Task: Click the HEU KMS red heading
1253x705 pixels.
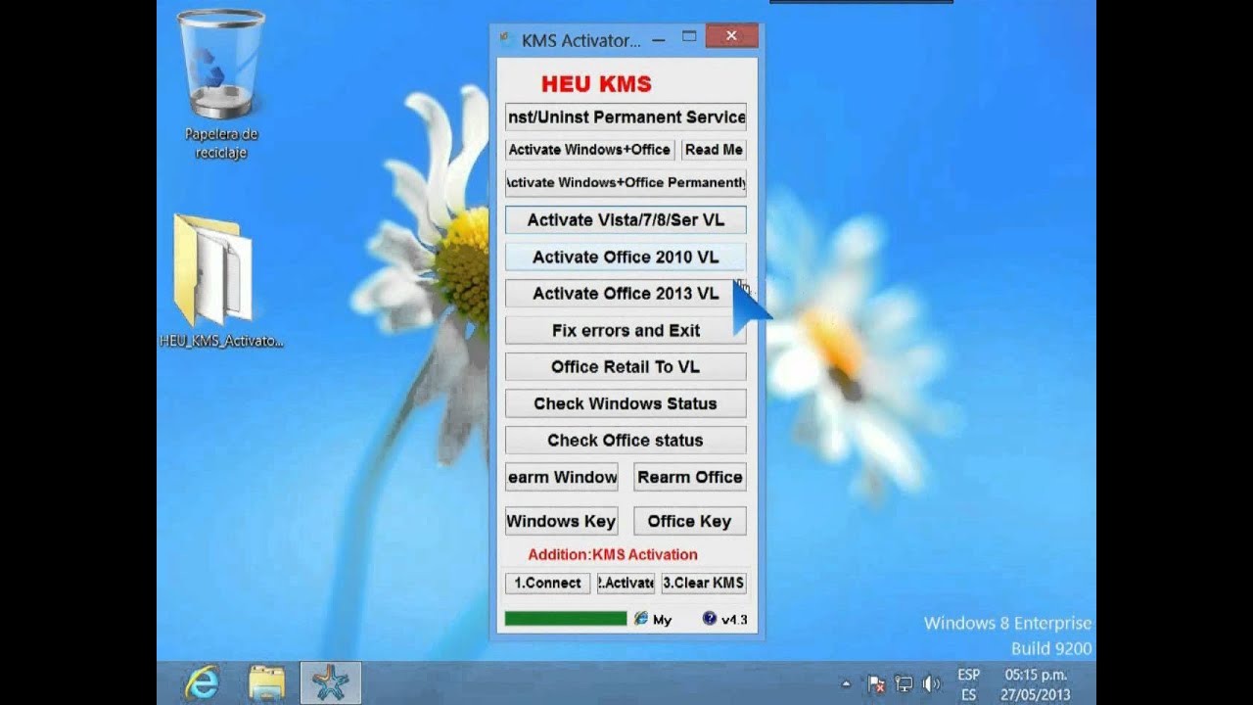Action: 596,84
